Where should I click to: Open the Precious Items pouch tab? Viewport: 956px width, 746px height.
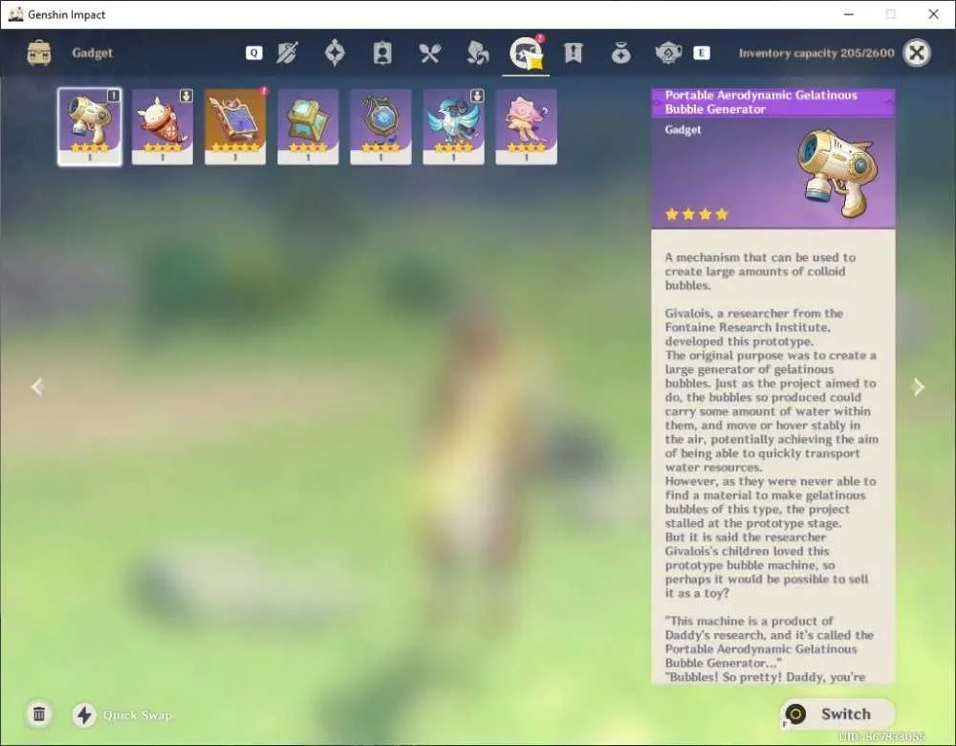[x=620, y=54]
